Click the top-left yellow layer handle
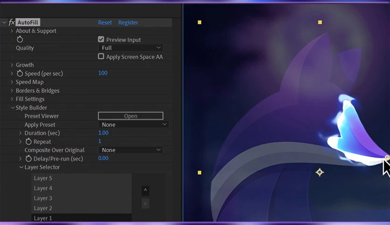 [x=200, y=22]
